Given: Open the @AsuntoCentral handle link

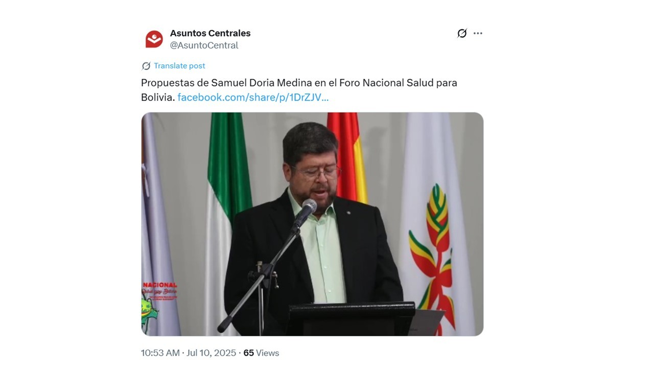Looking at the screenshot, I should [204, 45].
